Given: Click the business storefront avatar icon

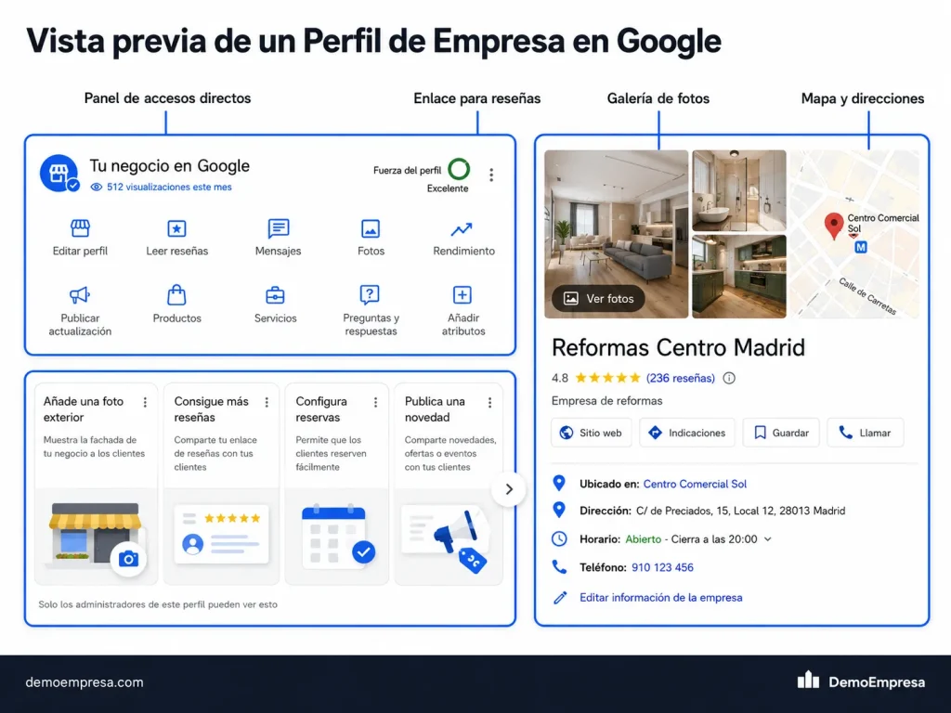Looking at the screenshot, I should (59, 174).
